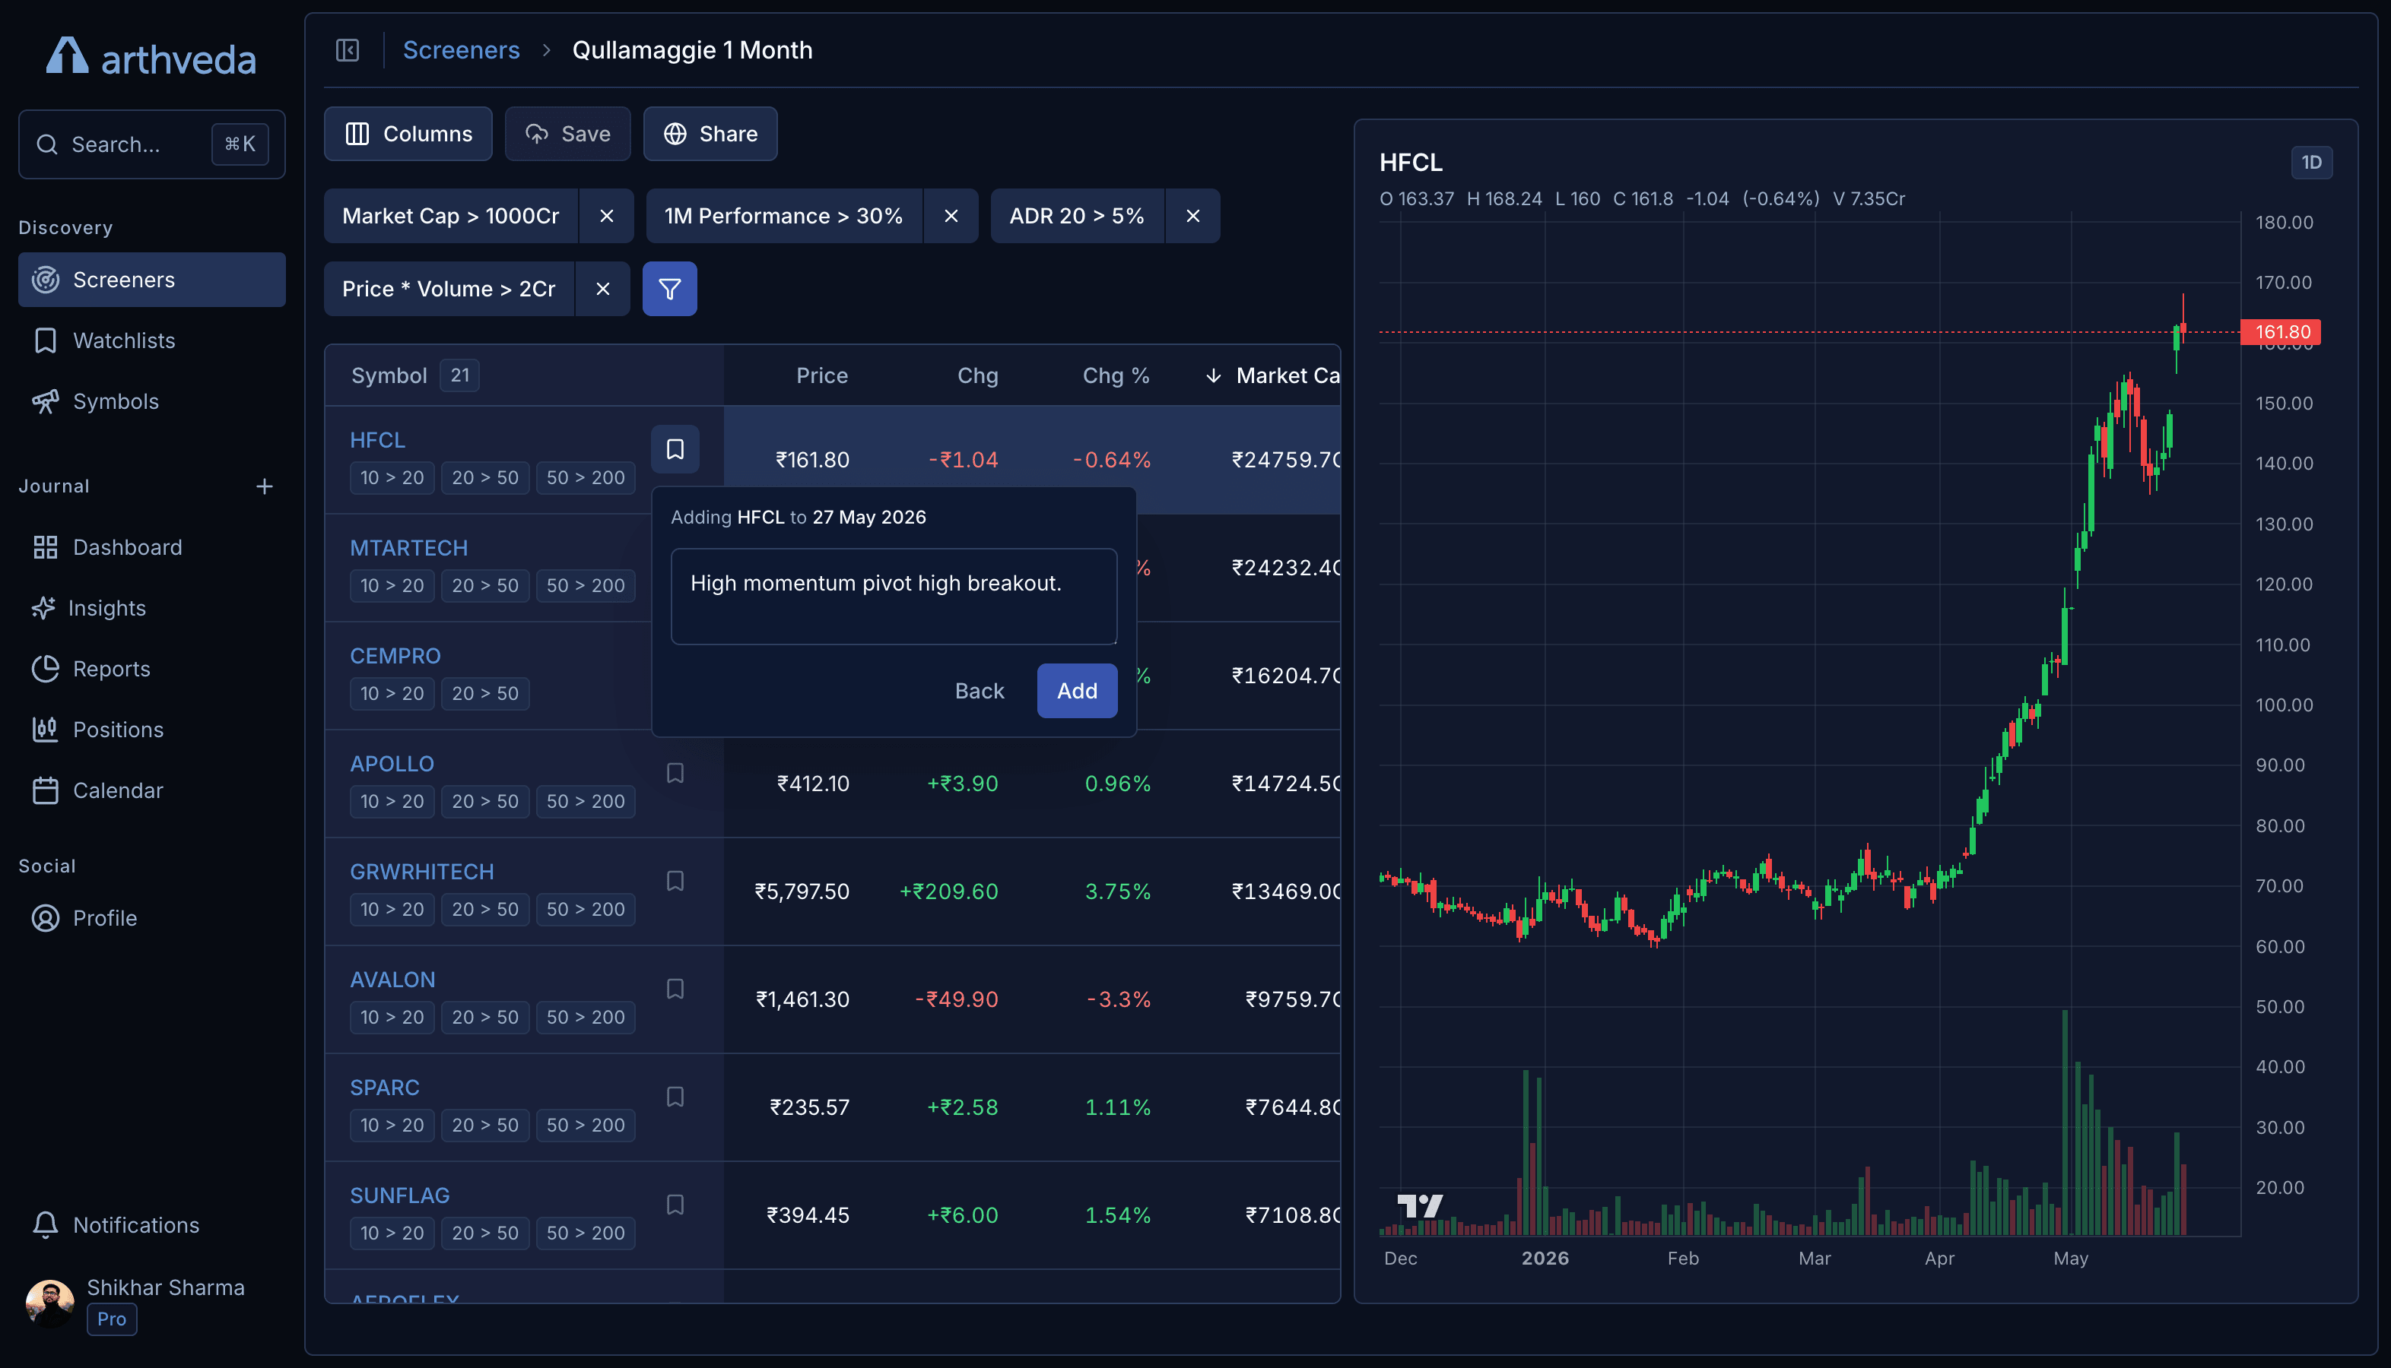Screen dimensions: 2391x1368
Task: Collapse the sidebar panel toggle icon
Action: [348, 50]
